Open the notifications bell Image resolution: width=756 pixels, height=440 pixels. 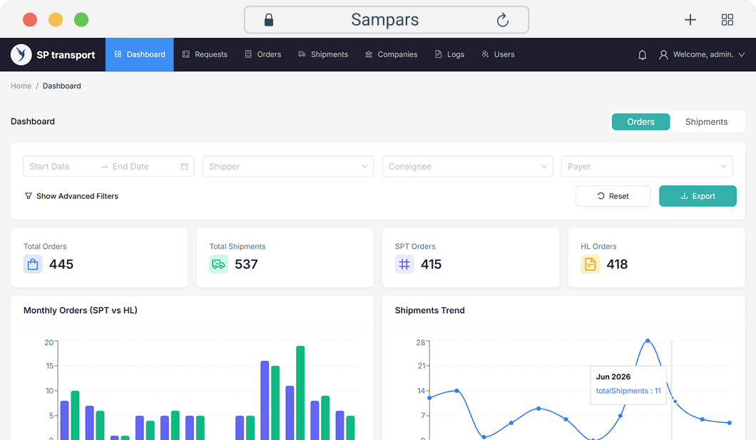[642, 55]
